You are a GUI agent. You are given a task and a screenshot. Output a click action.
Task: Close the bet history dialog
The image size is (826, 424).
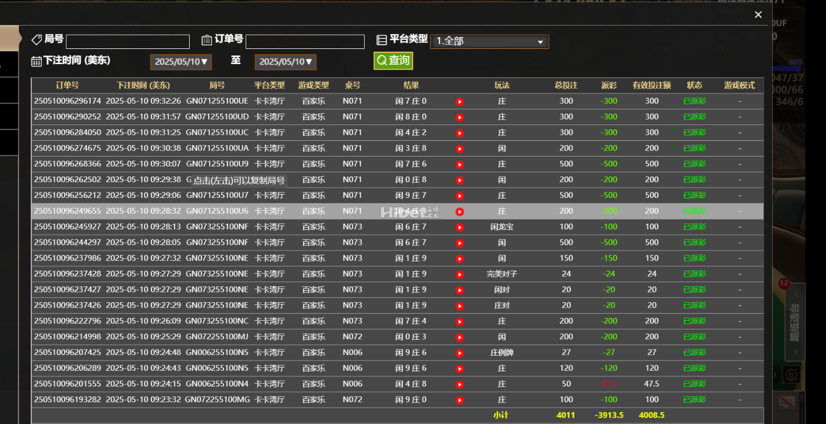(758, 15)
